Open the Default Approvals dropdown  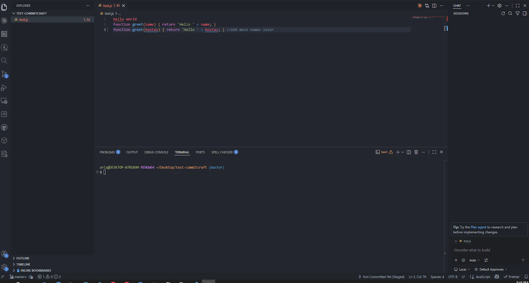click(x=491, y=269)
